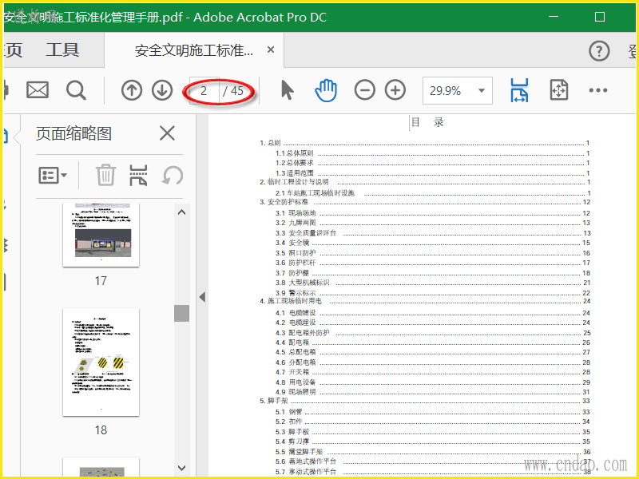Click contents entry 3.3 安全质量讲评台
The width and height of the screenshot is (639, 479).
click(432, 233)
